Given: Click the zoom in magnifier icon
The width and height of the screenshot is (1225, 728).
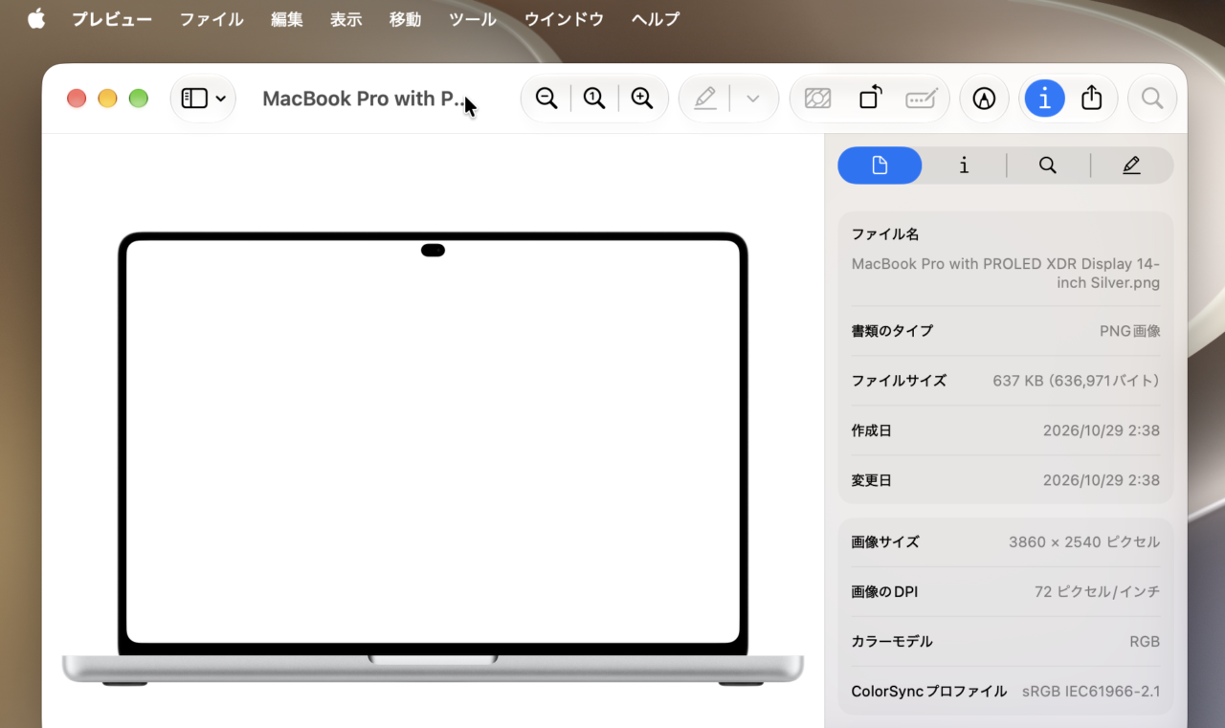Looking at the screenshot, I should click(x=642, y=99).
